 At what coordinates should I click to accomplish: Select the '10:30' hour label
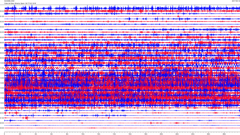coord(2,63)
